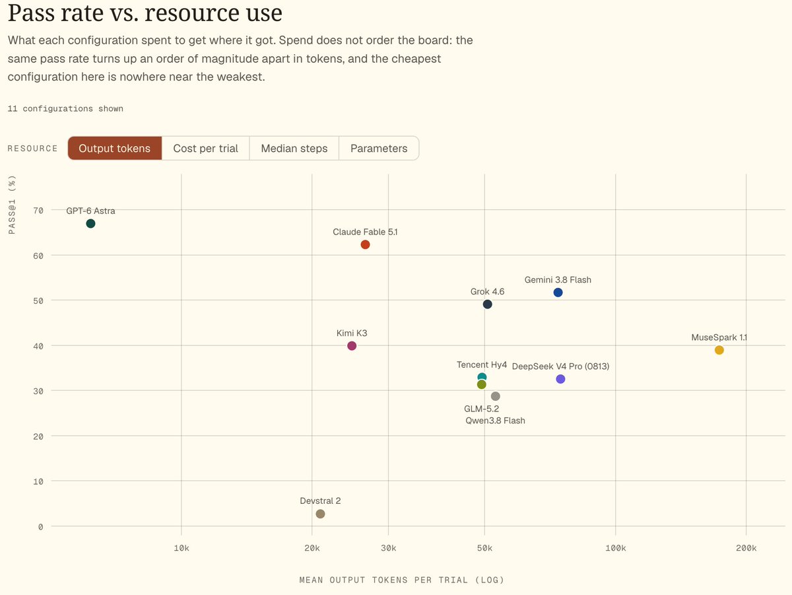
Task: Click the olive GLM-5.2 data point
Action: 481,384
